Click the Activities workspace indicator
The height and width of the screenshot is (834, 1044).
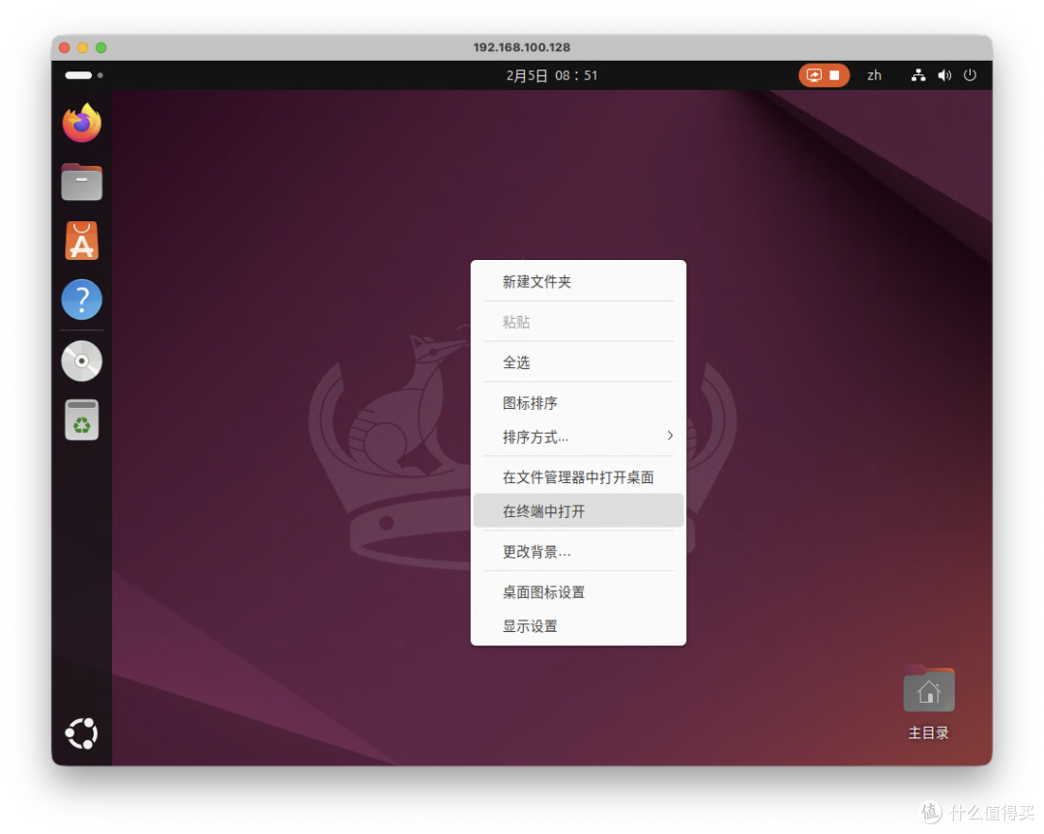[84, 75]
